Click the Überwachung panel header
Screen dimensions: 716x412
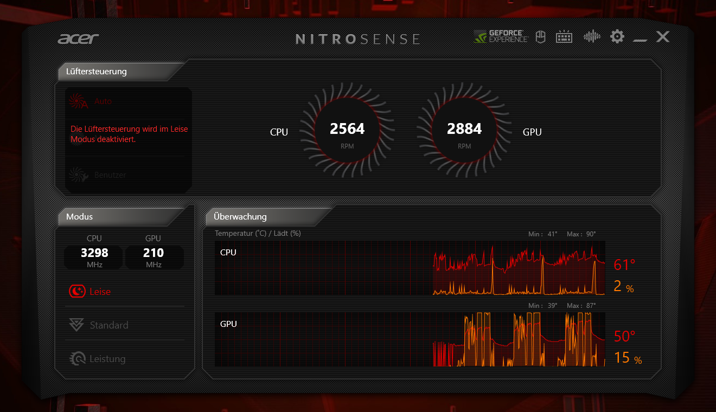click(240, 217)
